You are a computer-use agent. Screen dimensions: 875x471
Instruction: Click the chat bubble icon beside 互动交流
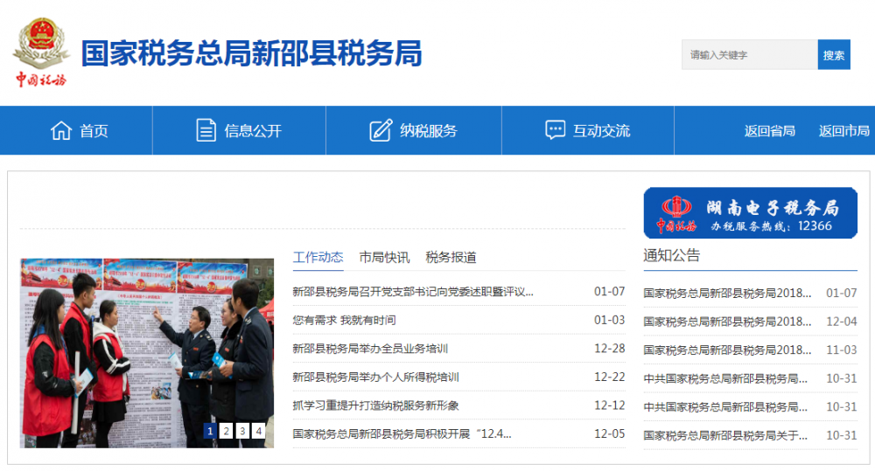555,131
